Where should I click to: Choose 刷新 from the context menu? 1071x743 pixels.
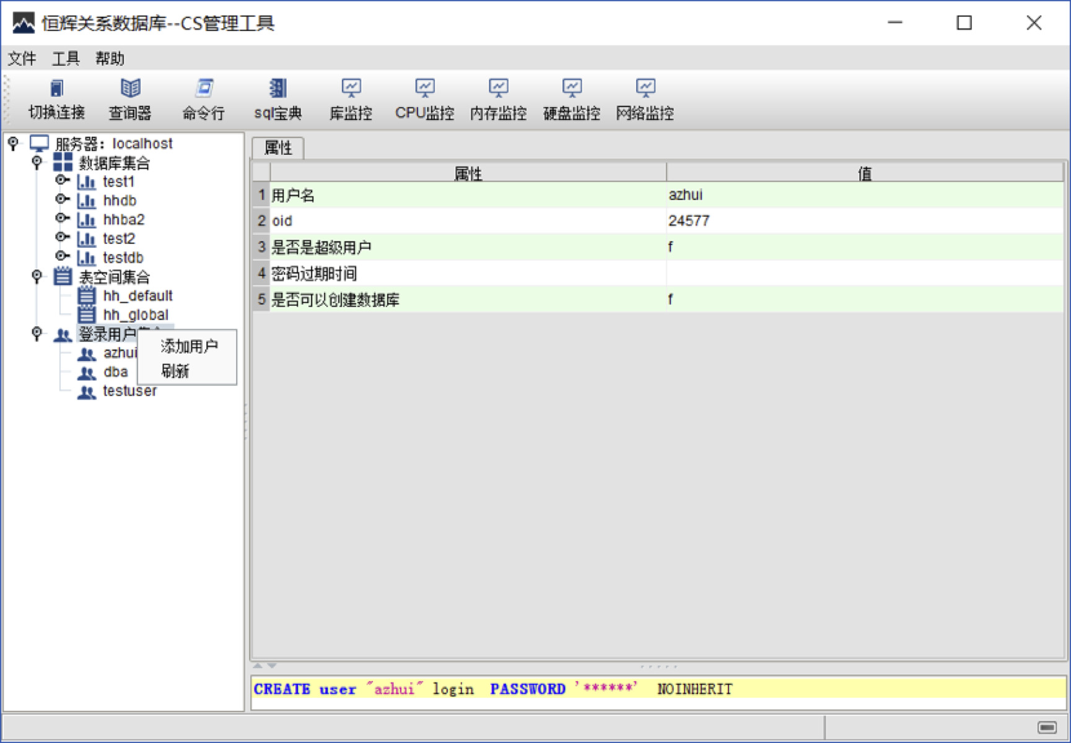pos(175,371)
